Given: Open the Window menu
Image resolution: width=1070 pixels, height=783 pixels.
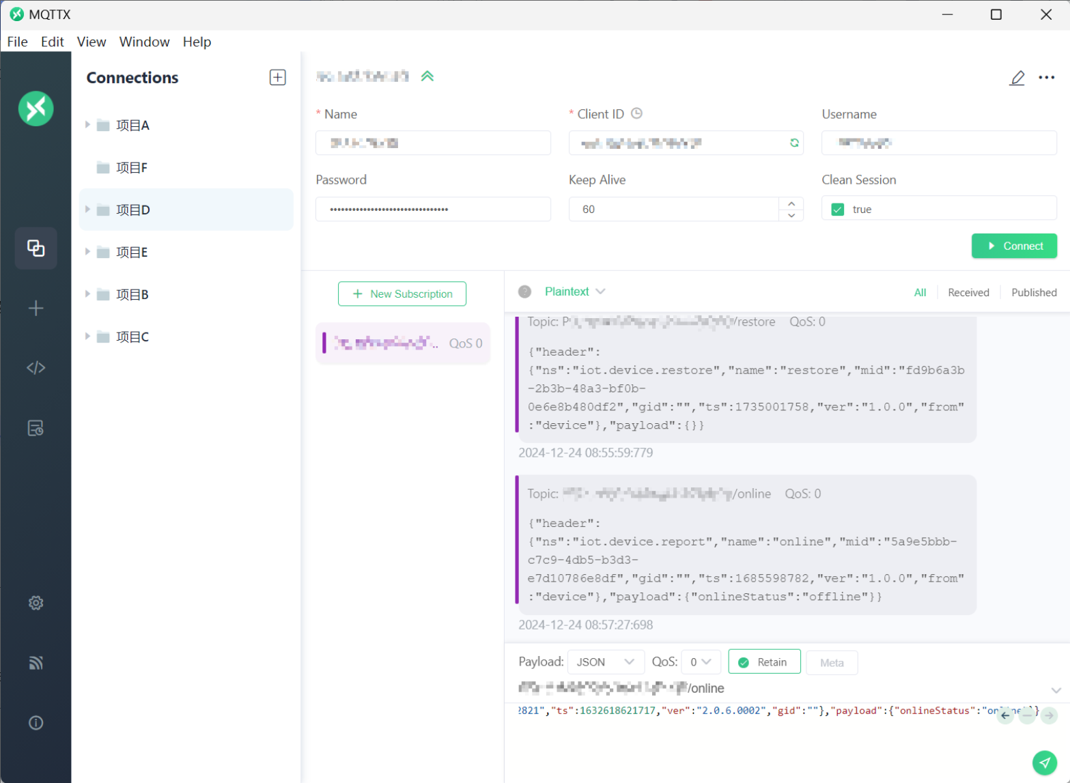Looking at the screenshot, I should (144, 42).
